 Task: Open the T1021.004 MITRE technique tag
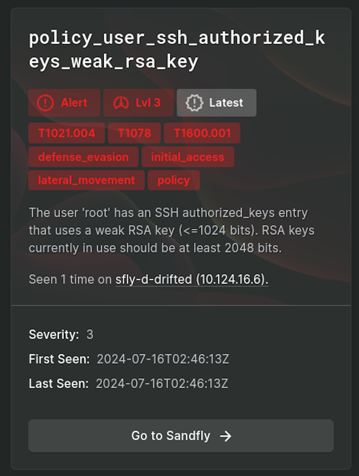[x=66, y=133]
